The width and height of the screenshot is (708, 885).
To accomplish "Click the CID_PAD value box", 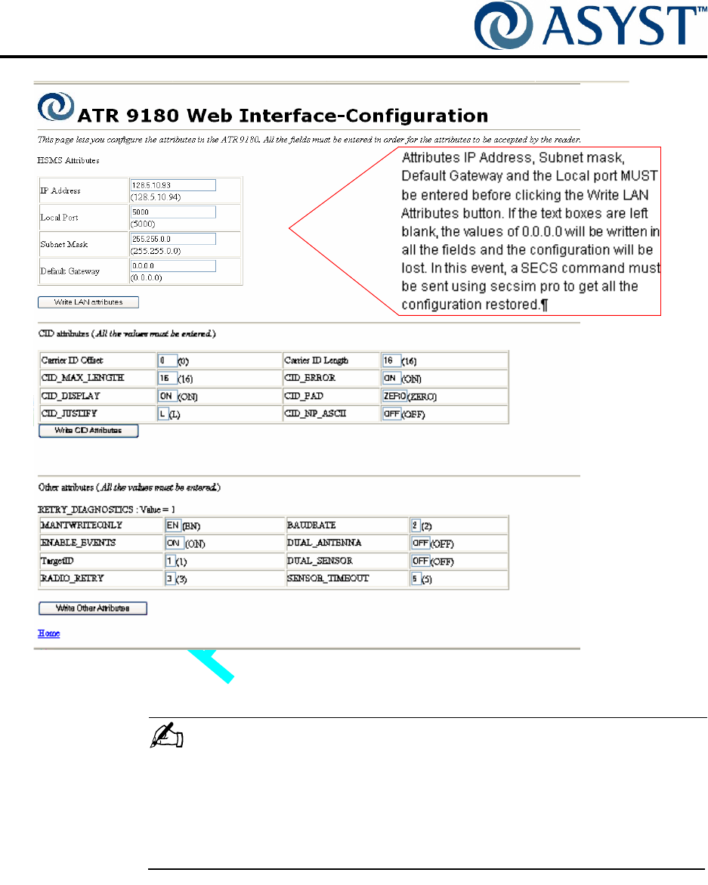I will pos(395,396).
